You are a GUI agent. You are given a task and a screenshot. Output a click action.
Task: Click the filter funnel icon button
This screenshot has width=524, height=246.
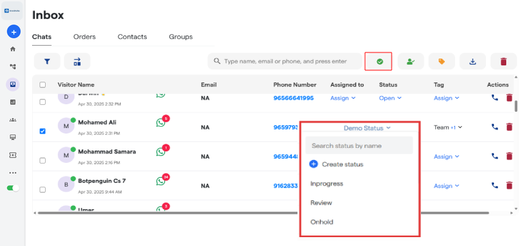pos(47,61)
